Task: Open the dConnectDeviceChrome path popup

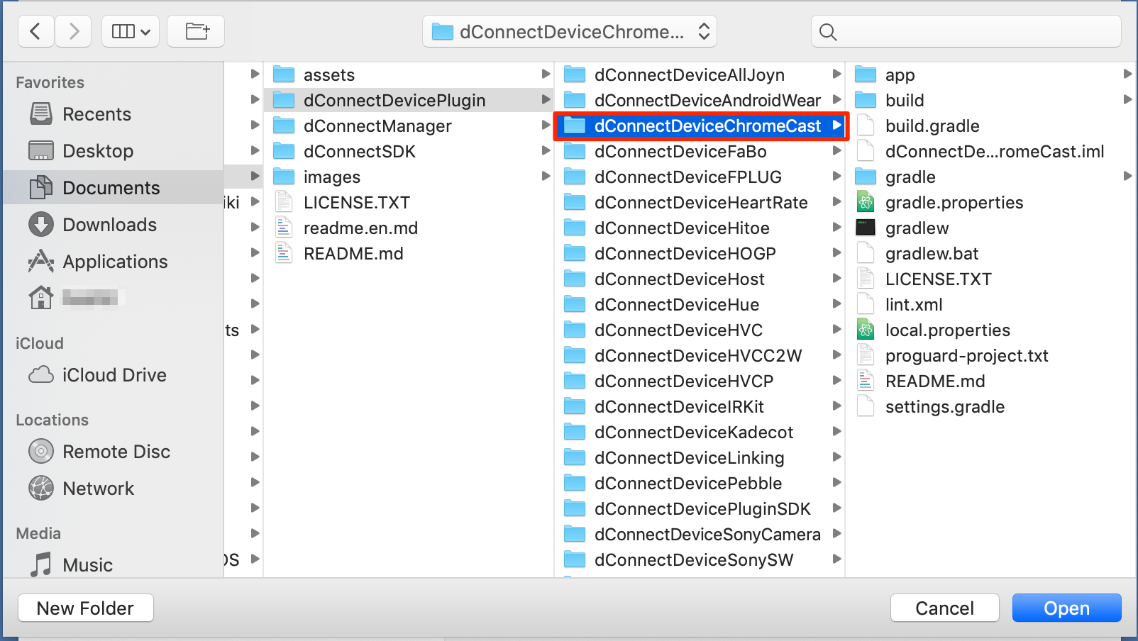Action: click(x=570, y=32)
